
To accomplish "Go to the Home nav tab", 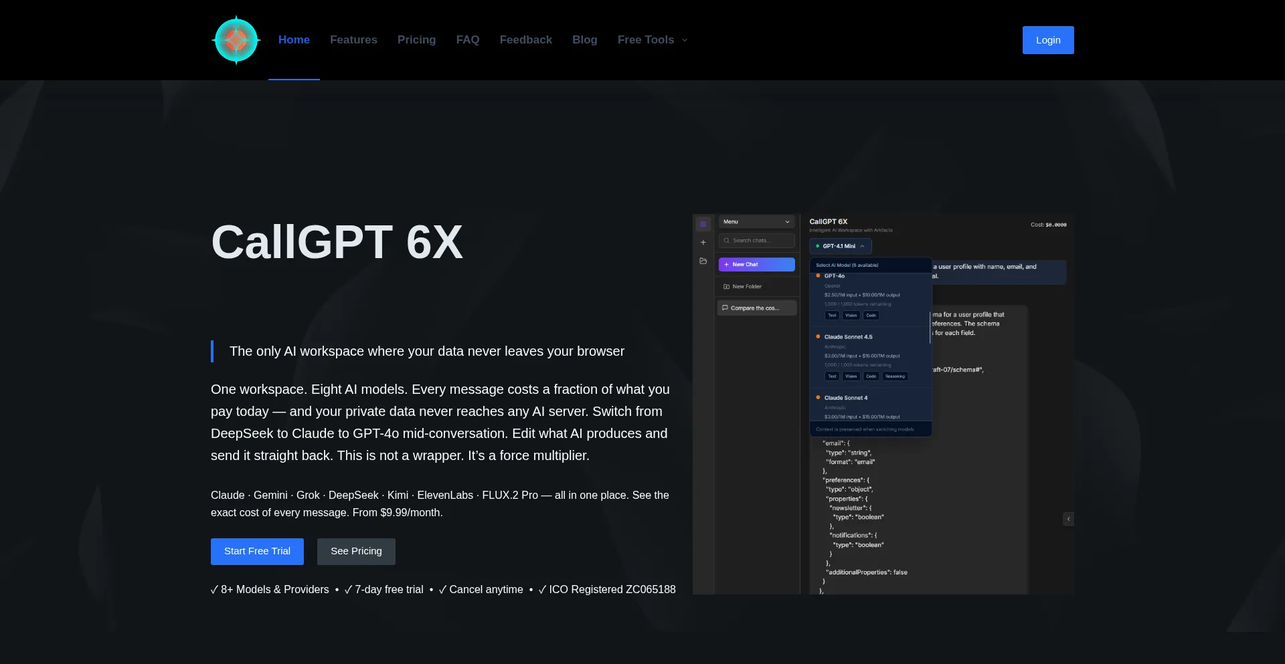I will pyautogui.click(x=294, y=40).
